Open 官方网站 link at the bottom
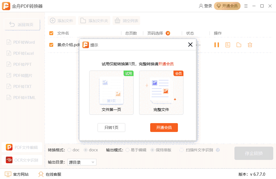Image resolution: width=276 pixels, height=179 pixels. (x=17, y=174)
